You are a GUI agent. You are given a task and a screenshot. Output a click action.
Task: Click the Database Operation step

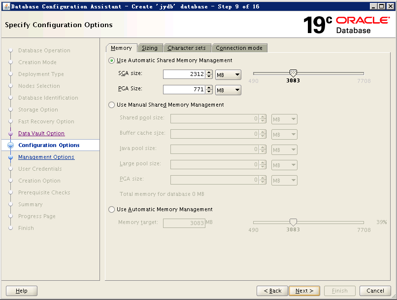(44, 50)
